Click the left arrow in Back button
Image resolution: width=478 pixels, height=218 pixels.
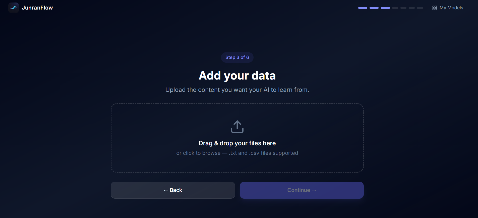tap(166, 190)
